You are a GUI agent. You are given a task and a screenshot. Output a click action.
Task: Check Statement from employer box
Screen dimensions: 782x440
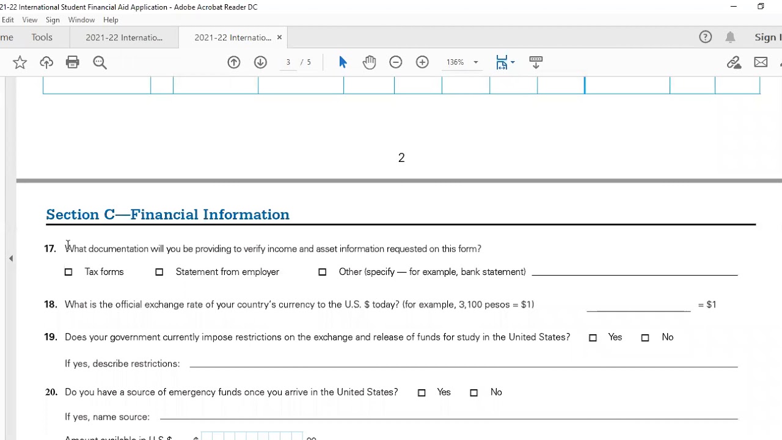coord(159,272)
